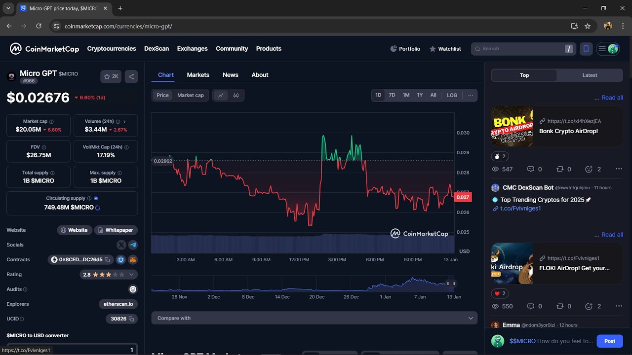Add token to MetaMask via fox icon
This screenshot has height=355, width=632.
pos(133,260)
